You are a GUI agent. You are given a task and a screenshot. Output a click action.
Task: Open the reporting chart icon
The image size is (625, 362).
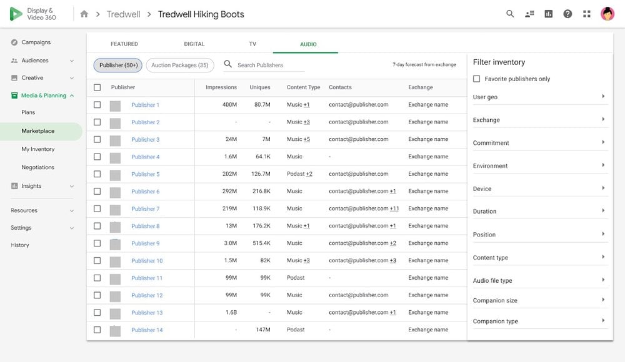point(548,14)
